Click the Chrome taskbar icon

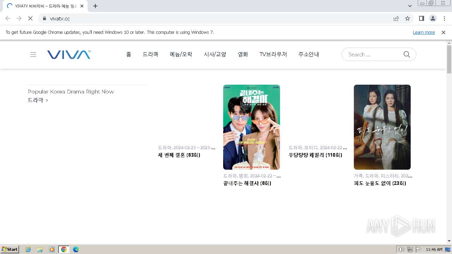tap(64, 249)
